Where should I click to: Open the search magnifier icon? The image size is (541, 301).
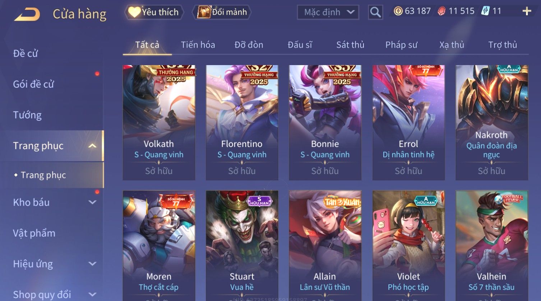point(375,12)
